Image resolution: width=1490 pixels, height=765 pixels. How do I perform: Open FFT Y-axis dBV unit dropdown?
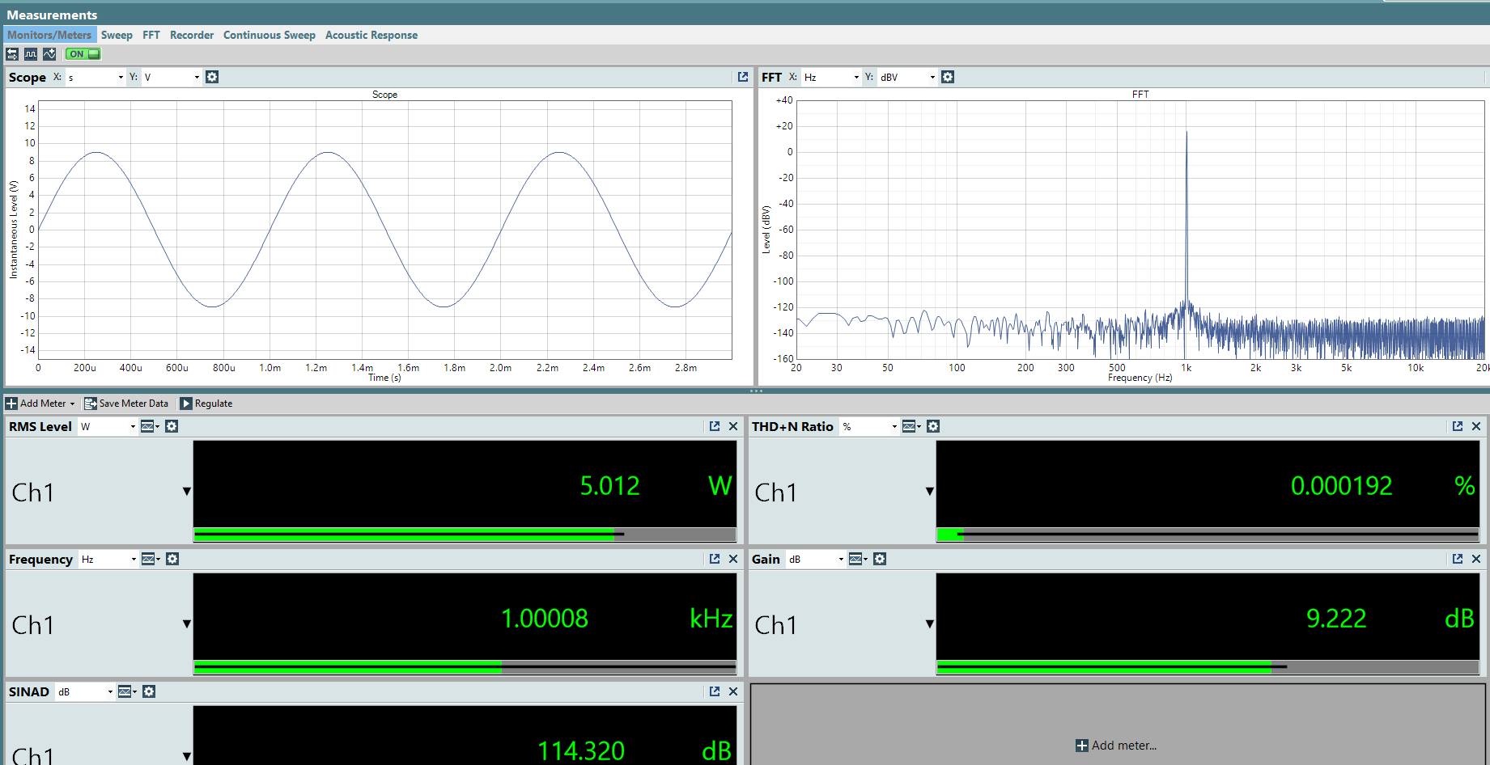907,77
